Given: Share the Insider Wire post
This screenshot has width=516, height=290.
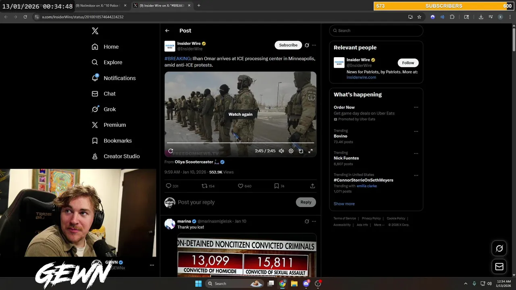Looking at the screenshot, I should coord(312,186).
